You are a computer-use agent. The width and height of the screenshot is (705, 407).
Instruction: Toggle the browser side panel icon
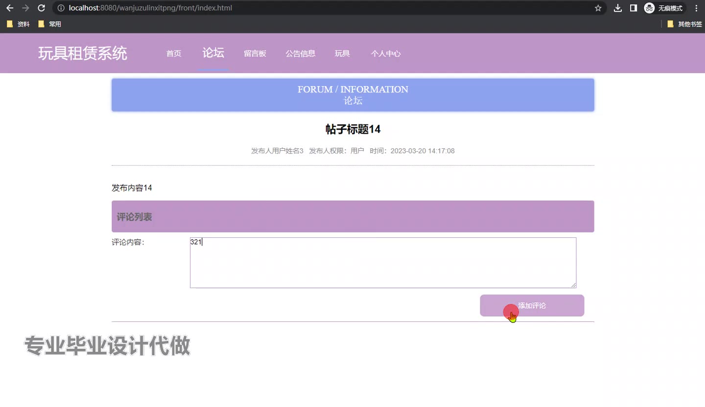pyautogui.click(x=634, y=8)
